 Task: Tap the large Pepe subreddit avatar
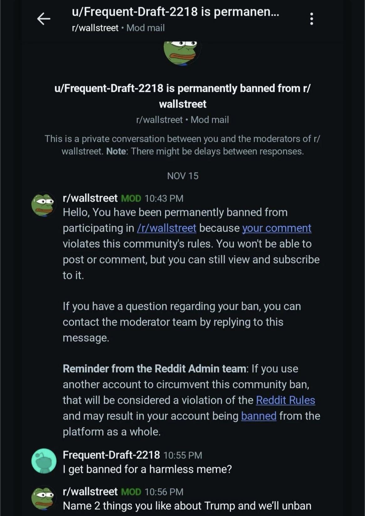pyautogui.click(x=182, y=52)
